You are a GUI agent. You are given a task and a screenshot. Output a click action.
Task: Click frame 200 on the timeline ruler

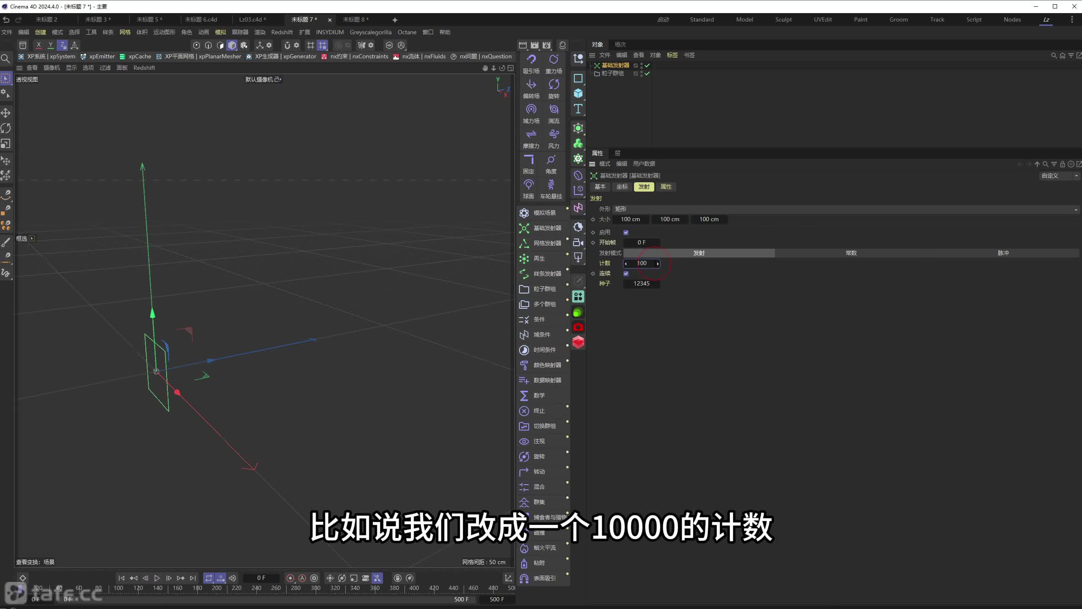pyautogui.click(x=216, y=588)
